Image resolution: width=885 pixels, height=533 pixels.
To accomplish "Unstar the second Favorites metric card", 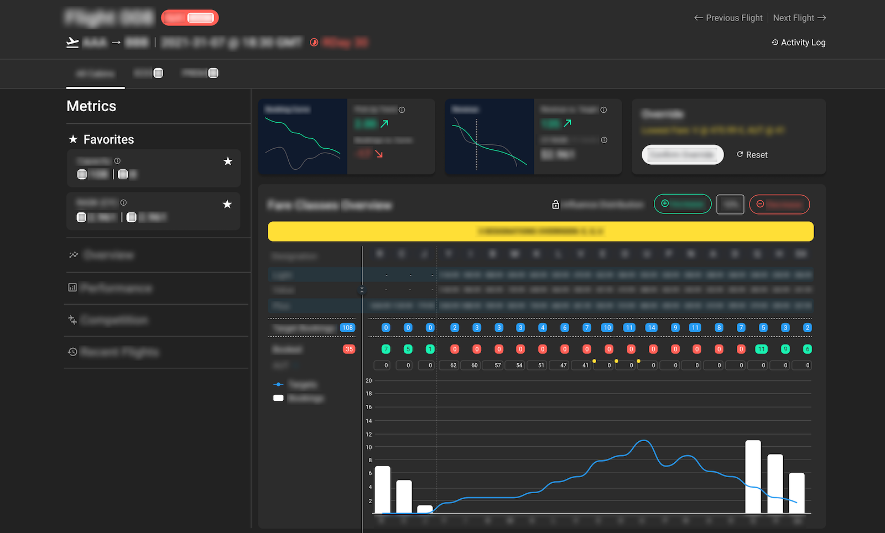I will pyautogui.click(x=227, y=205).
